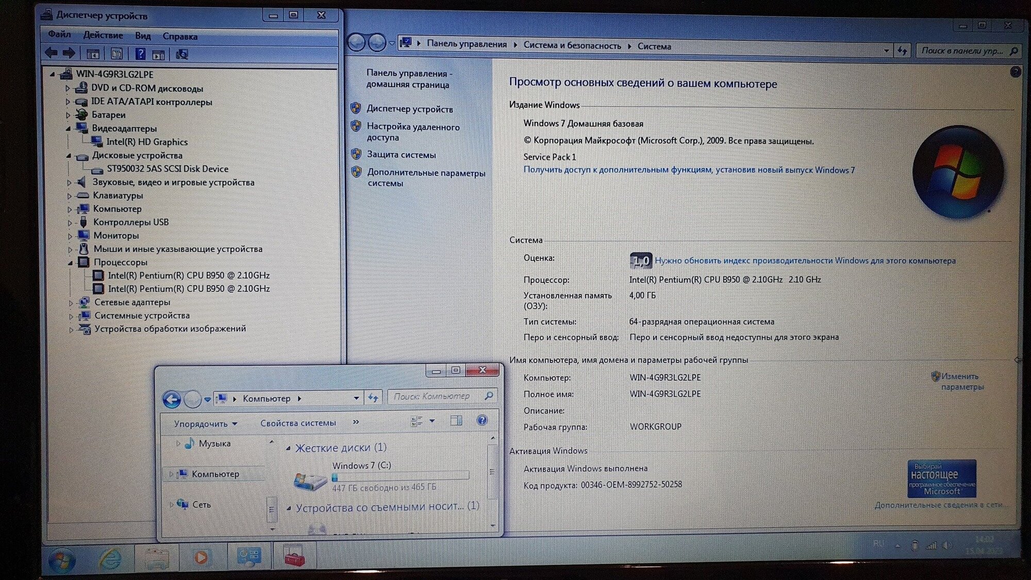Click the blue Help toolbar icon in Device Manager
Image resolution: width=1031 pixels, height=580 pixels.
tap(140, 54)
